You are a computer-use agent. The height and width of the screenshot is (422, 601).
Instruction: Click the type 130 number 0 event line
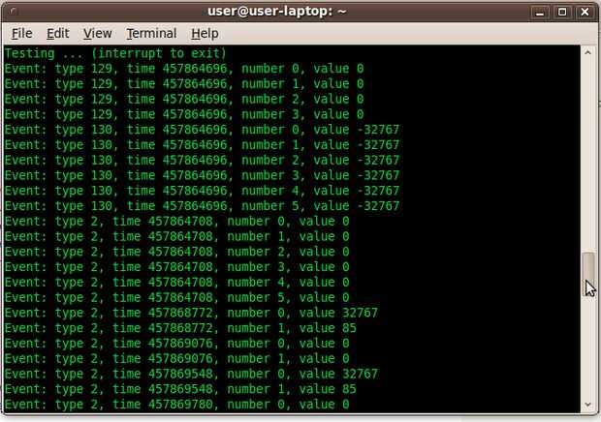[x=202, y=130]
